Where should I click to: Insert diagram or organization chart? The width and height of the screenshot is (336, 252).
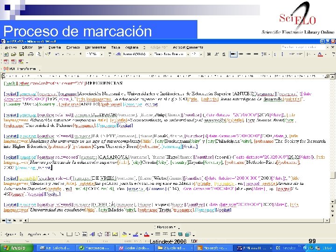coord(100,234)
